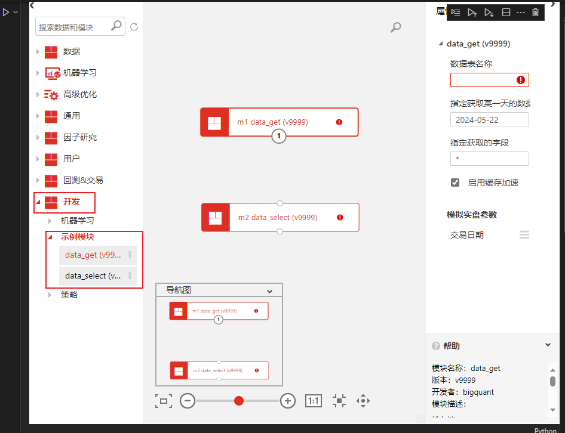Click the delete cell trash icon

(x=535, y=13)
